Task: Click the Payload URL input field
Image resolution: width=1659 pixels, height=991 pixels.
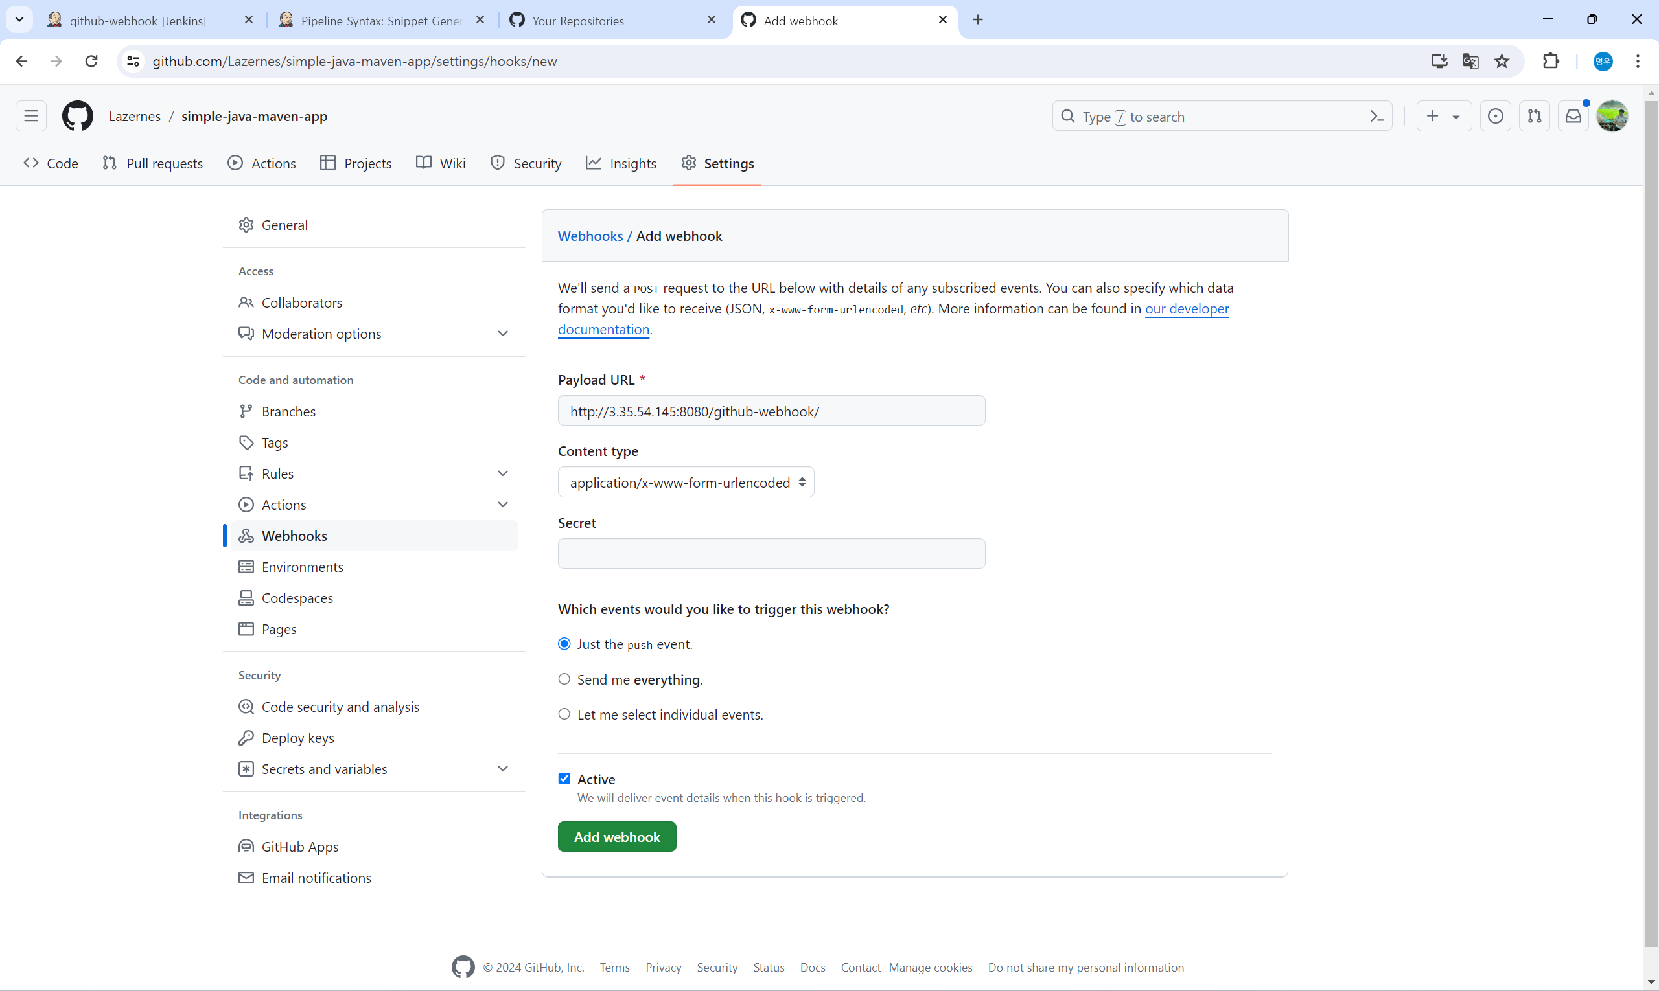Action: click(771, 411)
